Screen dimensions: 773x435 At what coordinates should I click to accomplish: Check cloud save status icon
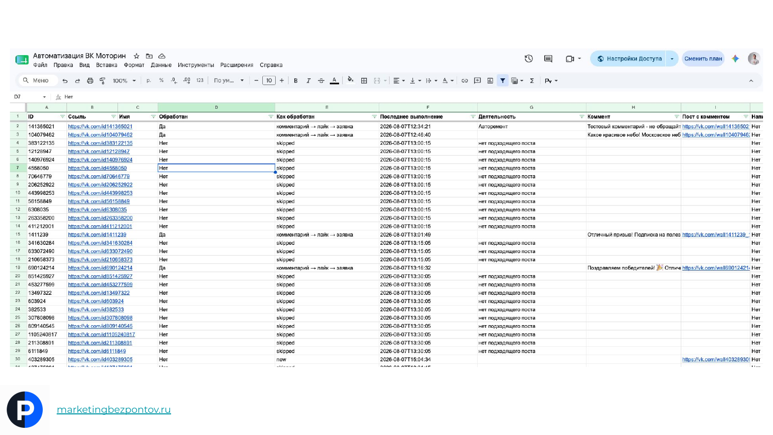coord(162,56)
